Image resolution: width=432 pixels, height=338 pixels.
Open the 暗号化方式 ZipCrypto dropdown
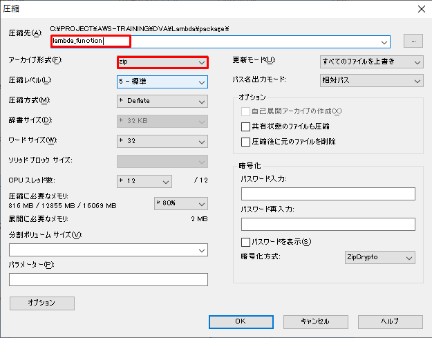(379, 258)
